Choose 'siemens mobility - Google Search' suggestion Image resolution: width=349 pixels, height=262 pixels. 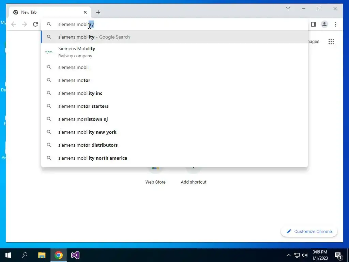pos(174,37)
